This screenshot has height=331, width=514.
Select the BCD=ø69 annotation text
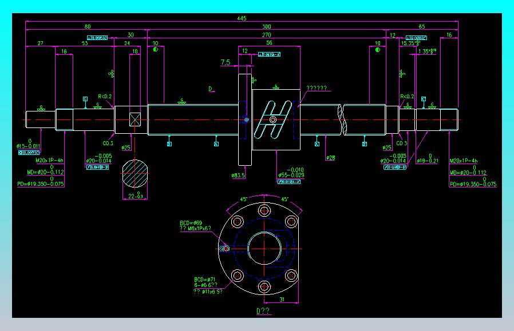click(191, 223)
